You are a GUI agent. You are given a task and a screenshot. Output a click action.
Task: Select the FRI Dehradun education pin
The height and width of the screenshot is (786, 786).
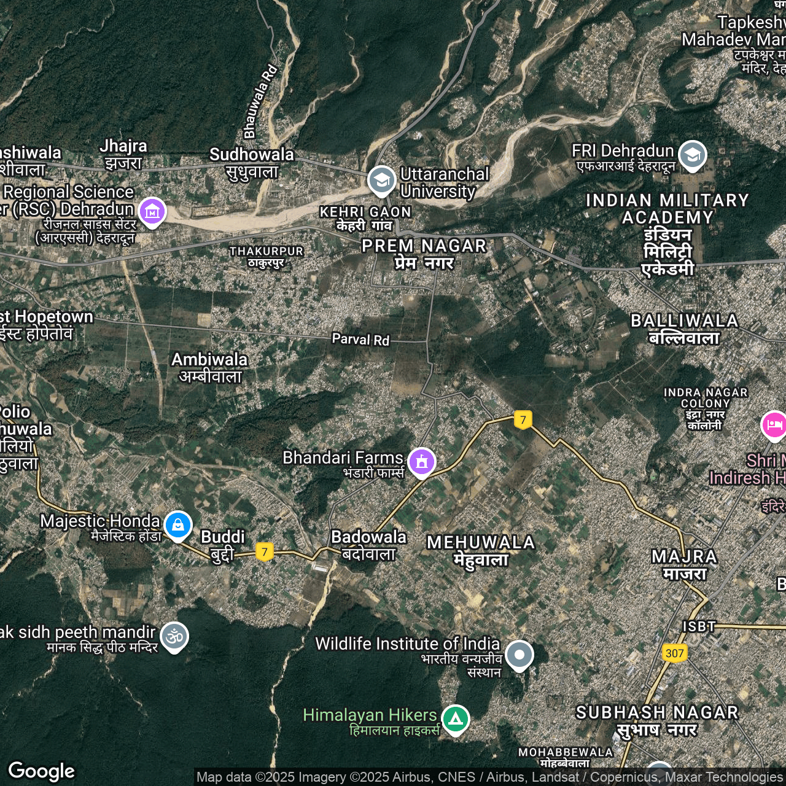coord(692,155)
